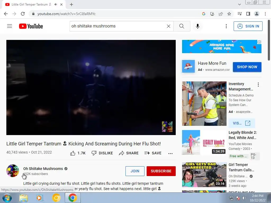Reload the page
Viewport: 271px width, 203px height.
(x=23, y=14)
